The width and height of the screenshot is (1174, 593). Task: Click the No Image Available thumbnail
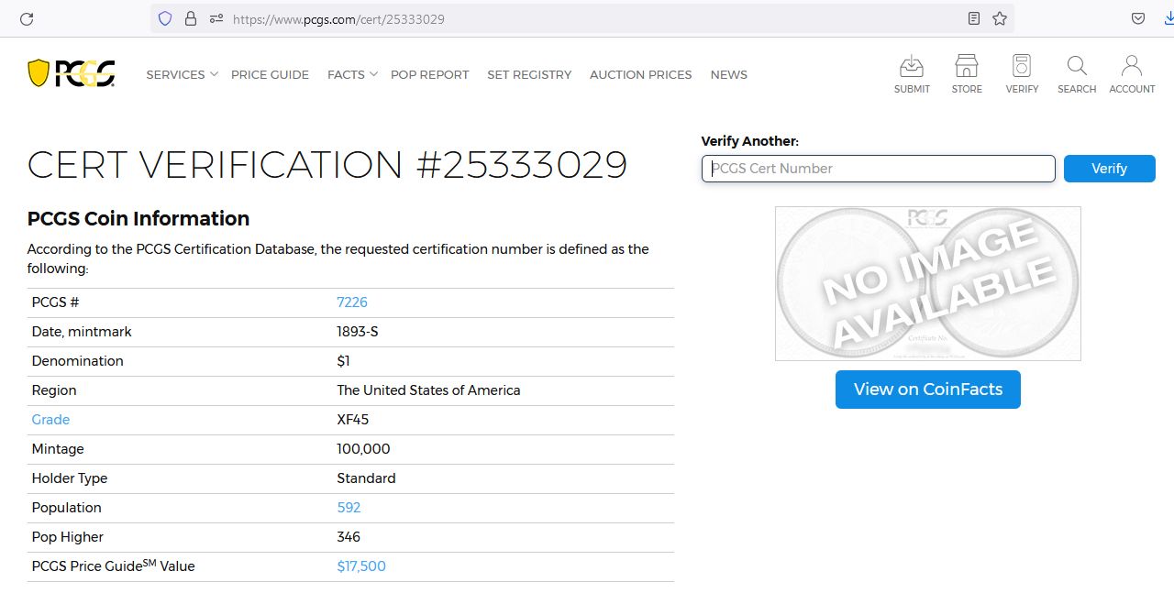pos(928,283)
